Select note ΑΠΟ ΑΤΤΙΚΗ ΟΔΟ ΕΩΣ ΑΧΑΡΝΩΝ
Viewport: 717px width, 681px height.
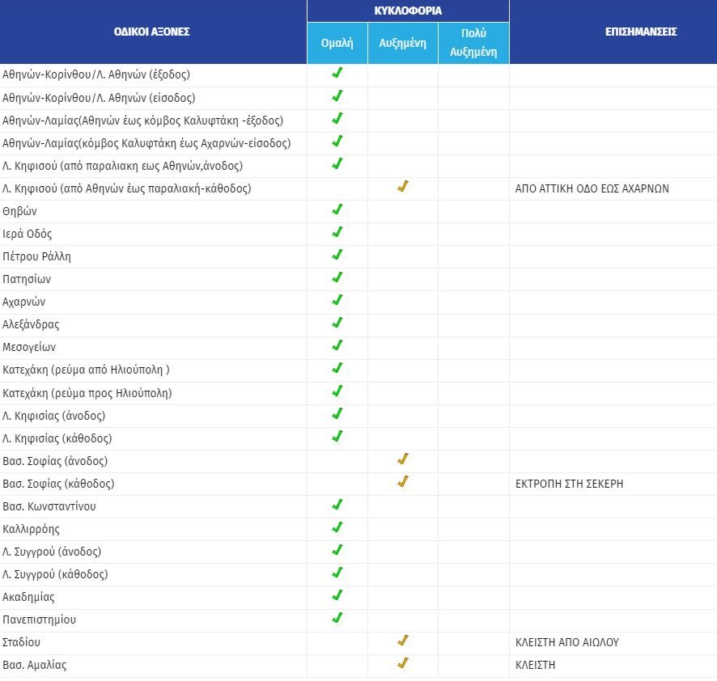click(592, 188)
